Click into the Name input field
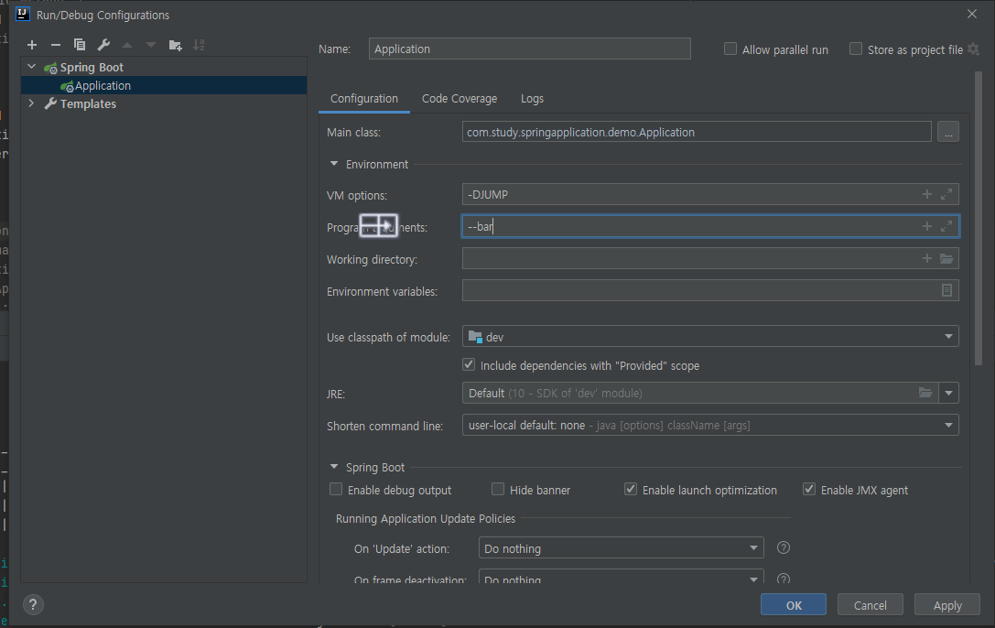995x628 pixels. click(530, 49)
